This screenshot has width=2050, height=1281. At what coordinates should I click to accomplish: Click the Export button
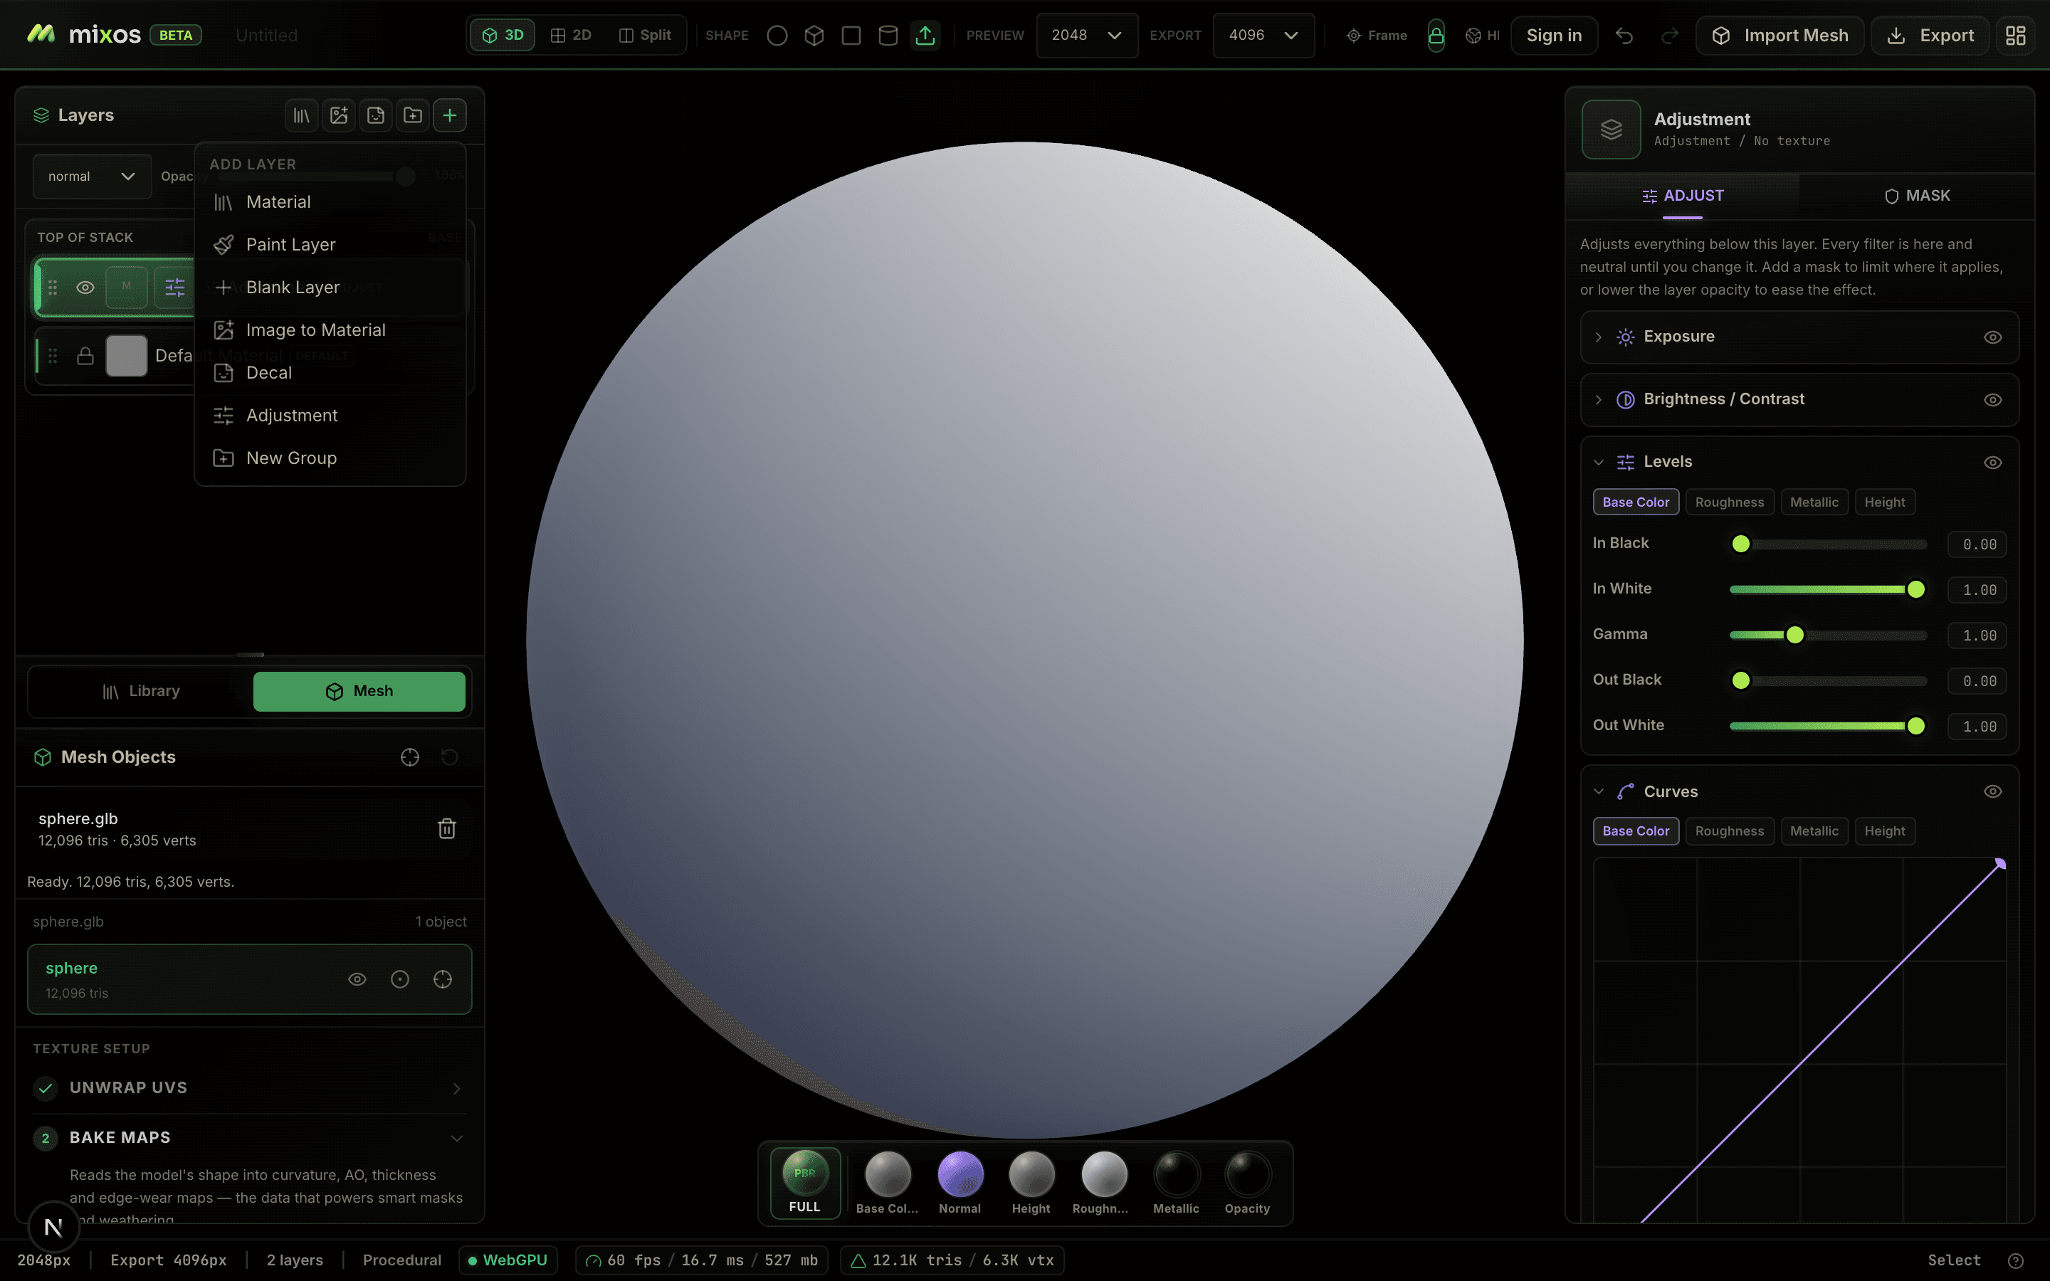(1930, 36)
